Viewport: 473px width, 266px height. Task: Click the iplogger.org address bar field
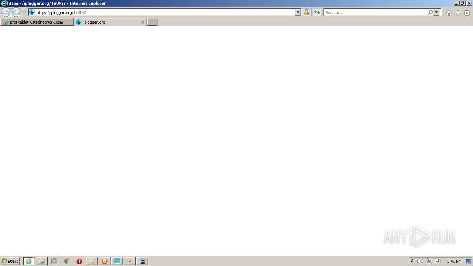(x=165, y=13)
